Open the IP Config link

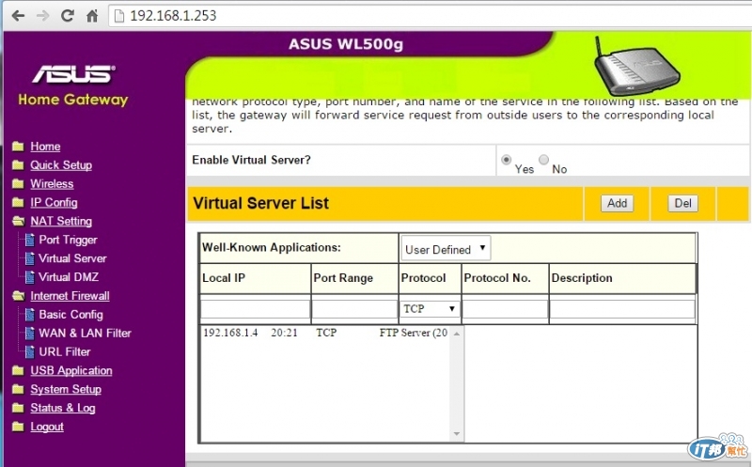click(x=54, y=202)
